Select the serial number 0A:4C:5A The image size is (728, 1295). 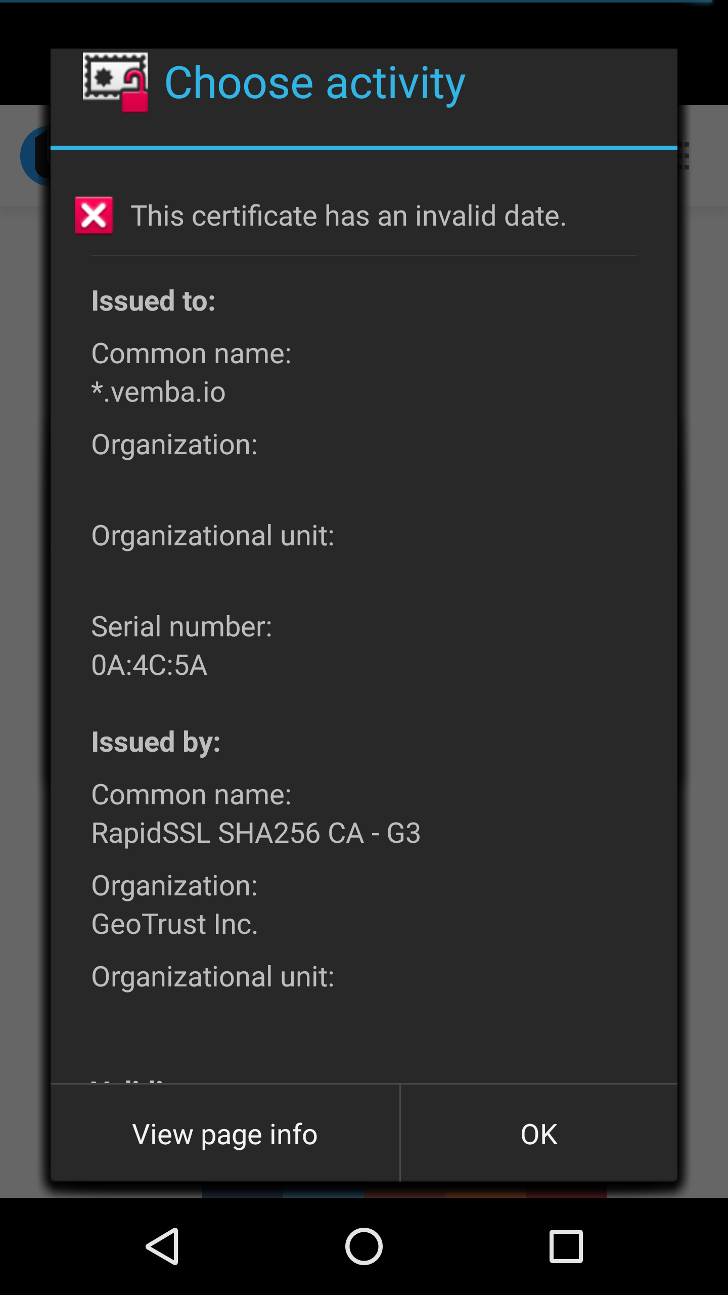(150, 665)
